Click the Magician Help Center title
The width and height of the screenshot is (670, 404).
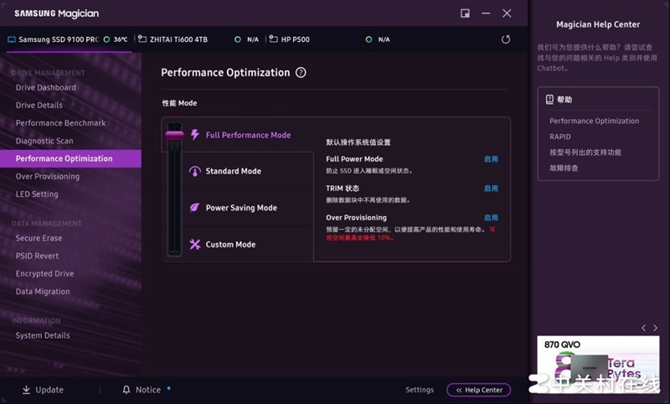click(x=598, y=25)
